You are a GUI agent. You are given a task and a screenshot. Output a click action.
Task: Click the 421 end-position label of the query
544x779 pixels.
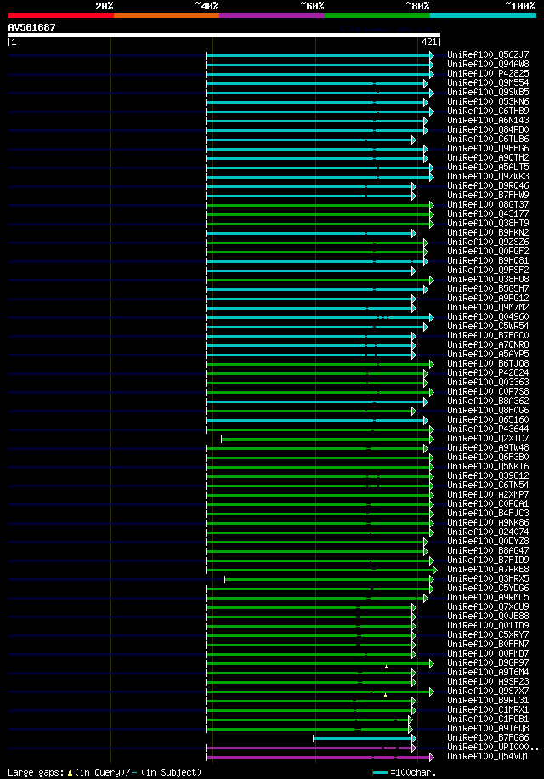tap(429, 43)
